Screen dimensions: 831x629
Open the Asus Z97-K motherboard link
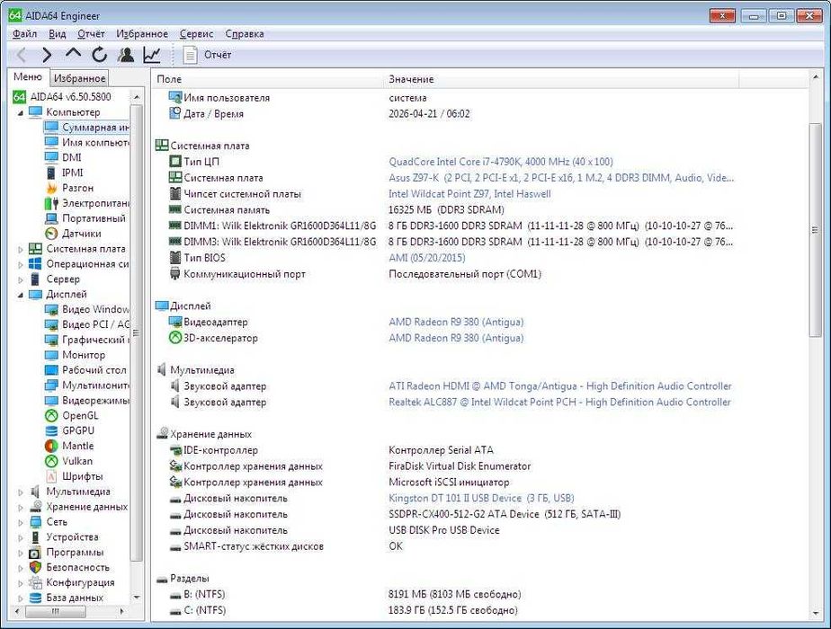point(560,178)
